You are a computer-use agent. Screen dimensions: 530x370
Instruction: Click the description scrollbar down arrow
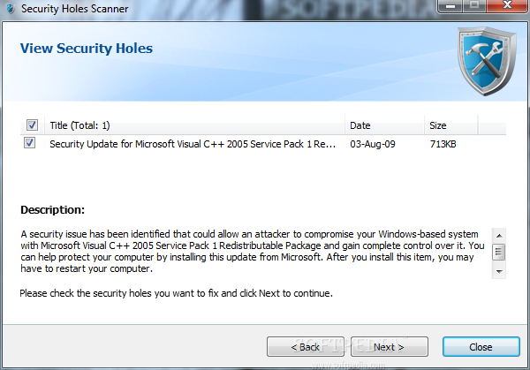499,272
